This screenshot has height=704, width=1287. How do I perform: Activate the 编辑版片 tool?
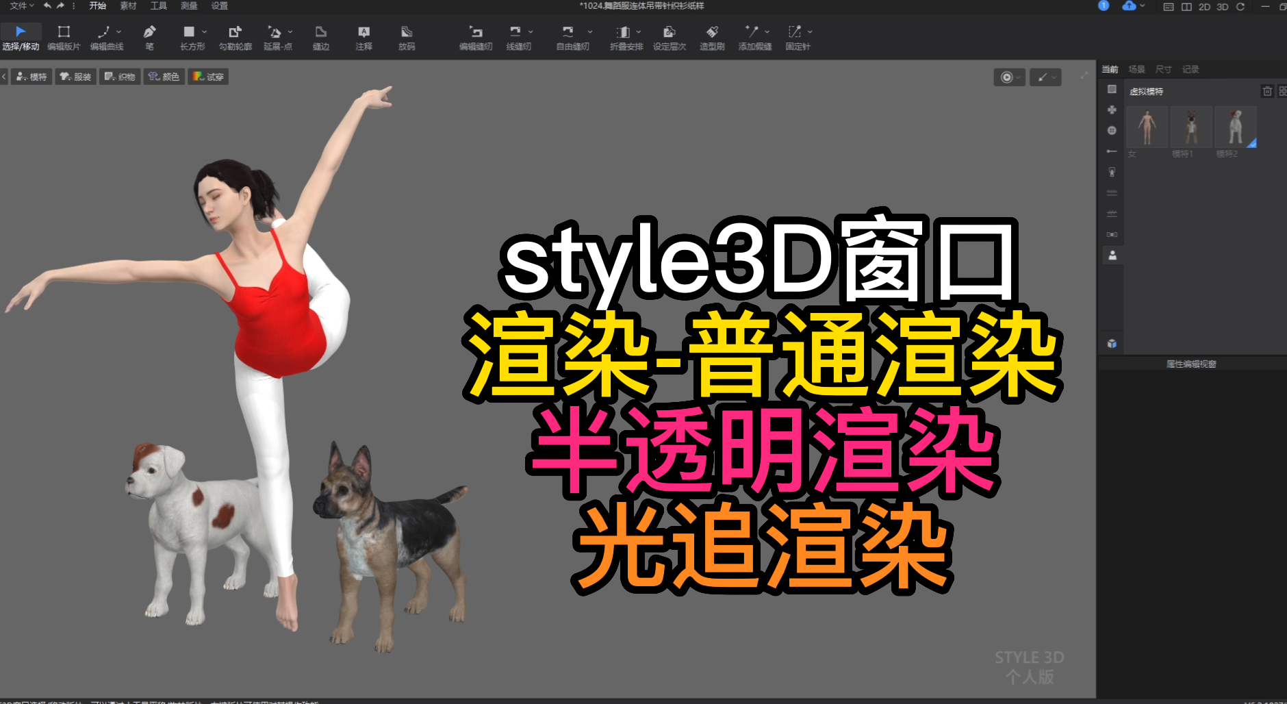point(64,38)
